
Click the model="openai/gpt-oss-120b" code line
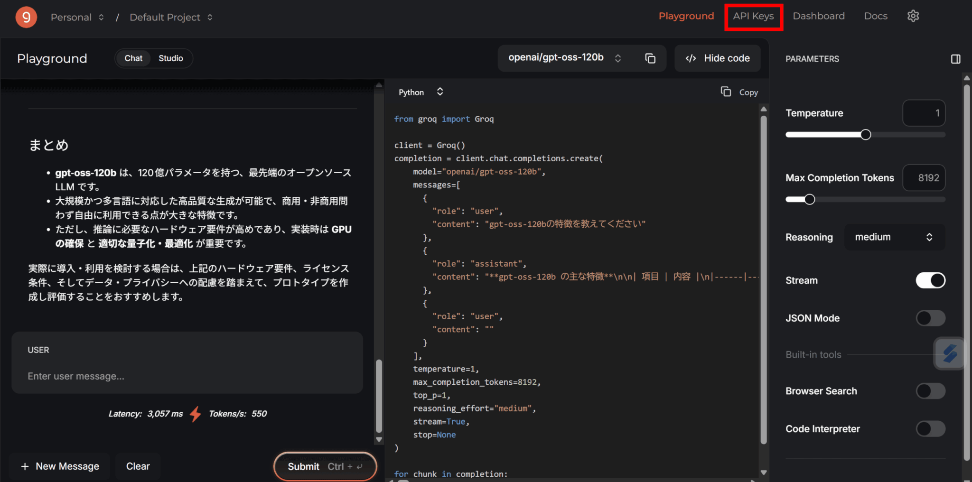pos(479,172)
